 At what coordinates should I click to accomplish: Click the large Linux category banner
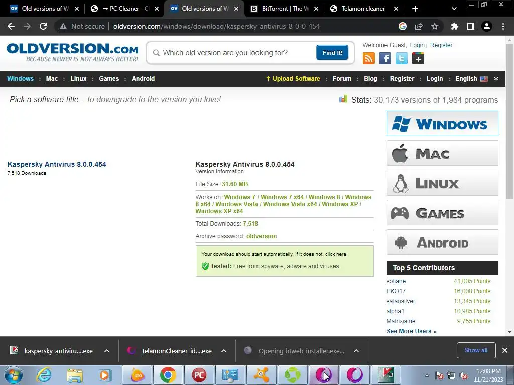[442, 182]
